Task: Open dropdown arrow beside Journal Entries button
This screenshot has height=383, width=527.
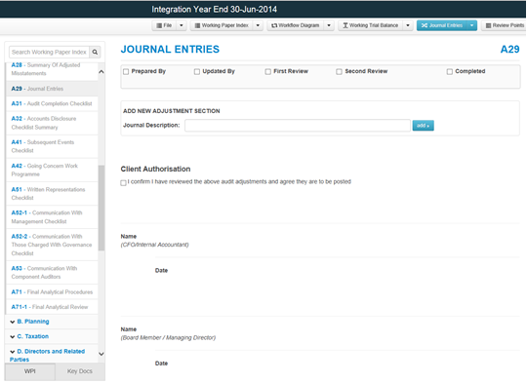Action: click(x=472, y=25)
